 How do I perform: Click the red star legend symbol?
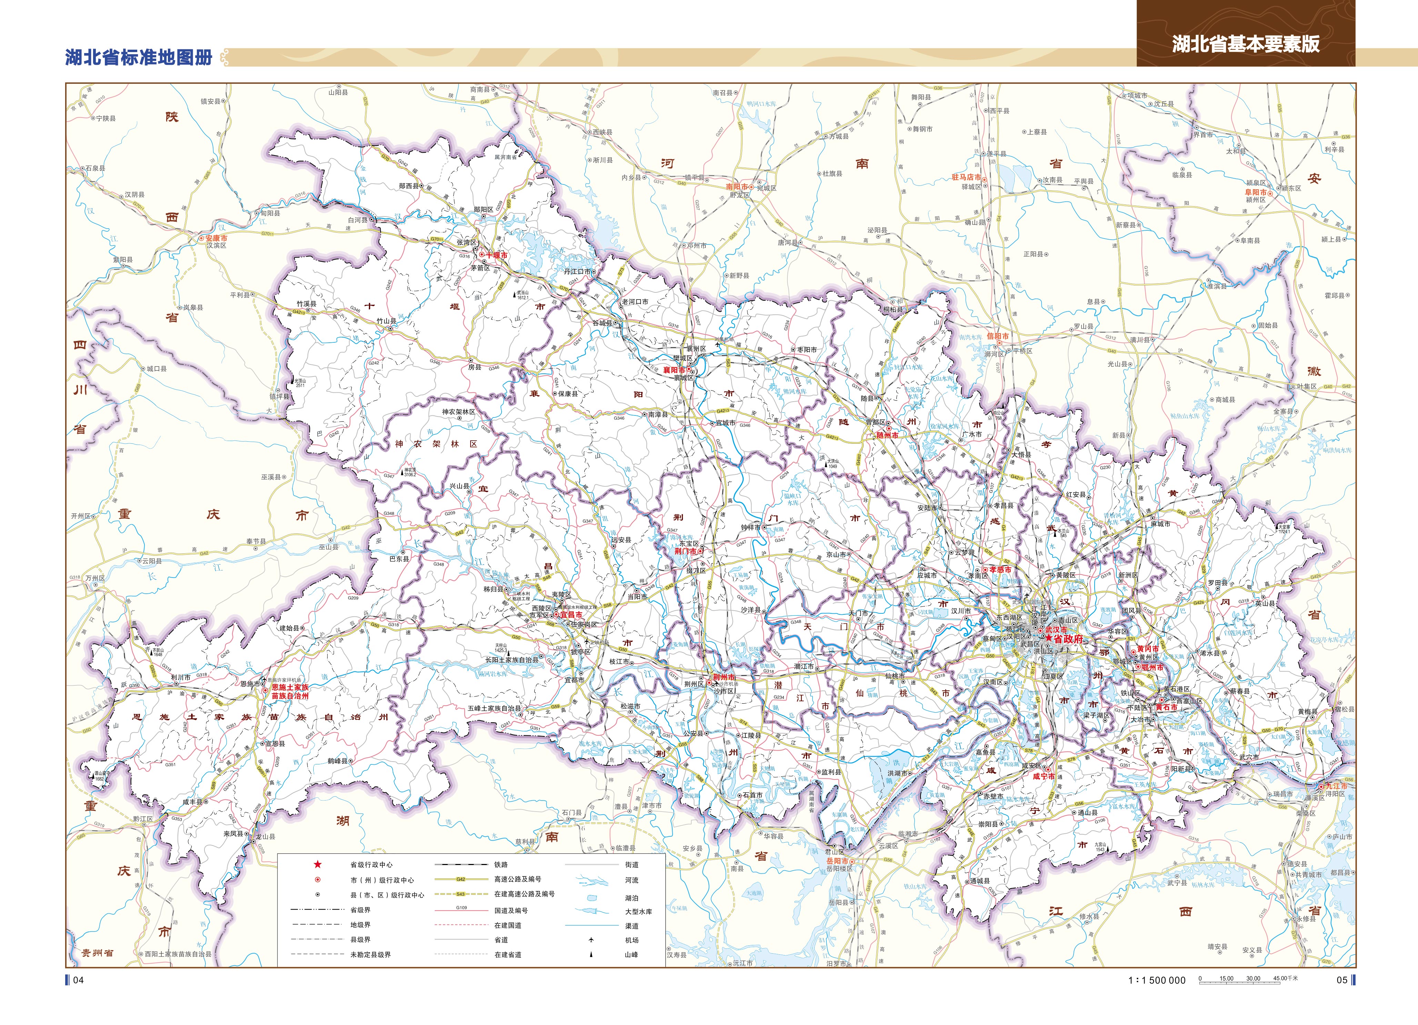tap(318, 864)
